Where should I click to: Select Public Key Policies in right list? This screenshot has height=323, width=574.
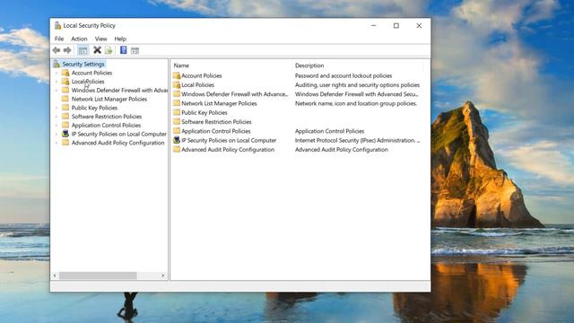204,112
